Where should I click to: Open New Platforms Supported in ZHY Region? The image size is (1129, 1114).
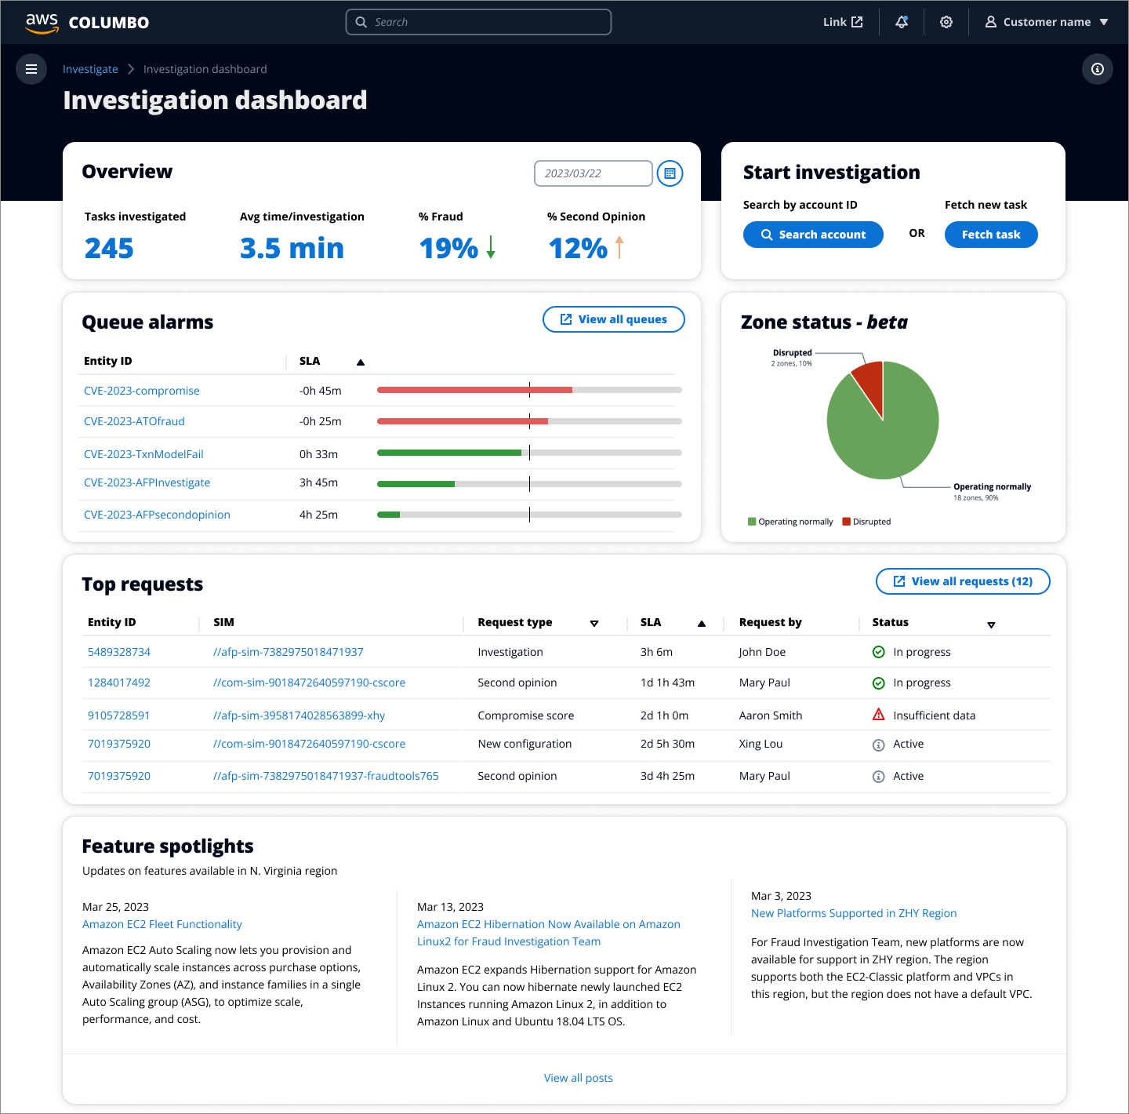point(854,913)
